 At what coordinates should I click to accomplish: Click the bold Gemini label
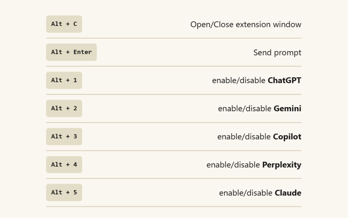(287, 108)
